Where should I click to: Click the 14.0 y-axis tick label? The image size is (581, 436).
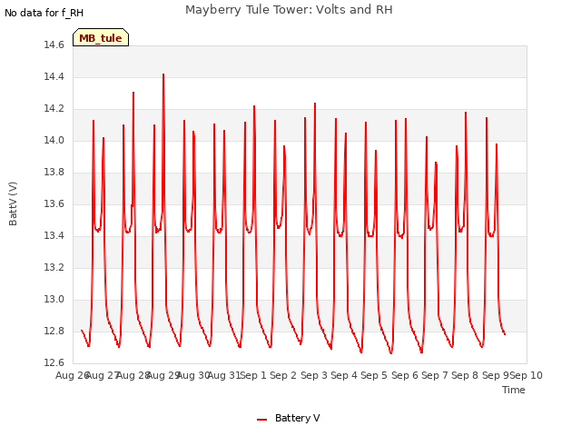point(54,140)
